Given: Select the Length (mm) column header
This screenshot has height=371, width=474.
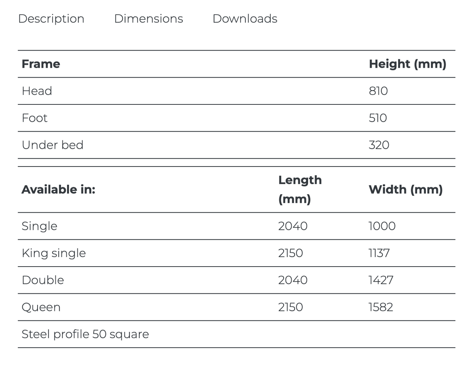Looking at the screenshot, I should pyautogui.click(x=300, y=189).
